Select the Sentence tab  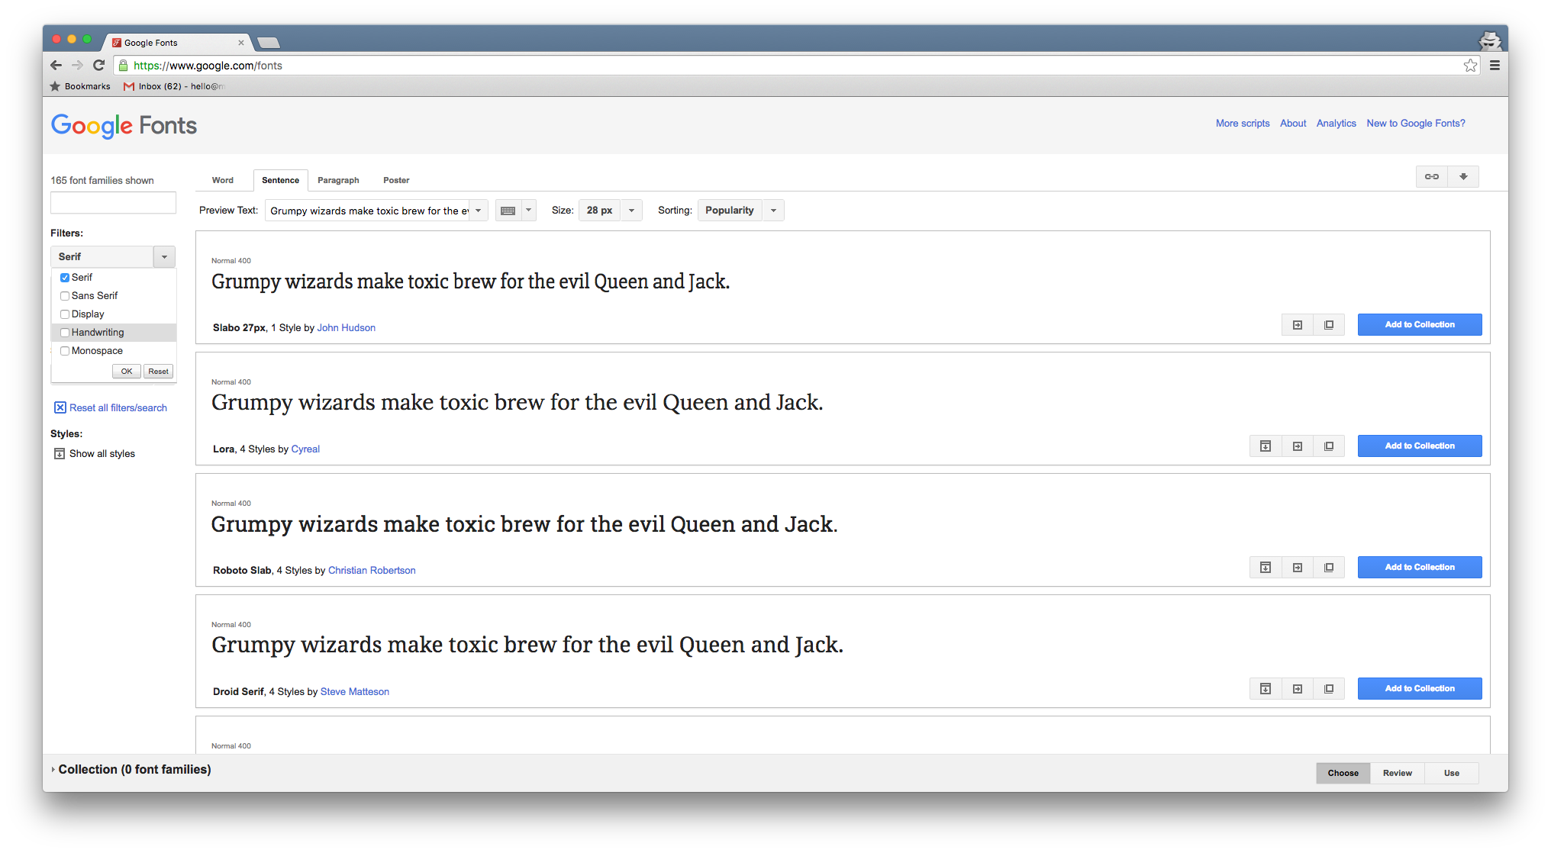pos(280,181)
